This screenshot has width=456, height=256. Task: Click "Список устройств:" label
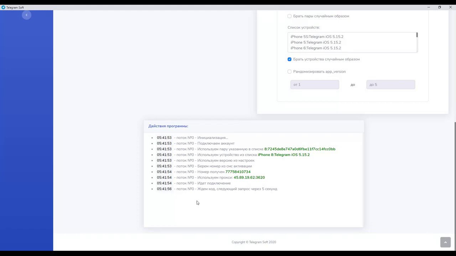pos(304,27)
